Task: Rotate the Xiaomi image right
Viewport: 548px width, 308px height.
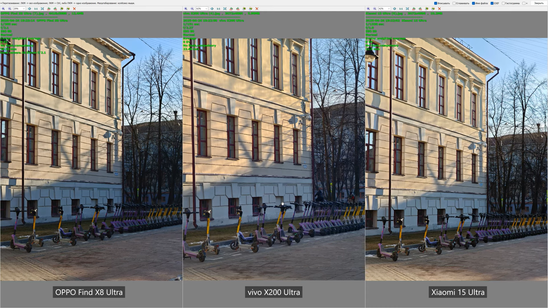Action: (x=420, y=9)
